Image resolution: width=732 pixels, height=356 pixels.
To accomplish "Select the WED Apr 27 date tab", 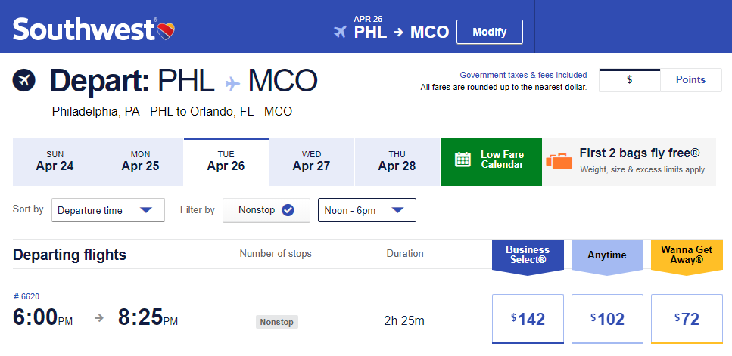I will (x=311, y=162).
